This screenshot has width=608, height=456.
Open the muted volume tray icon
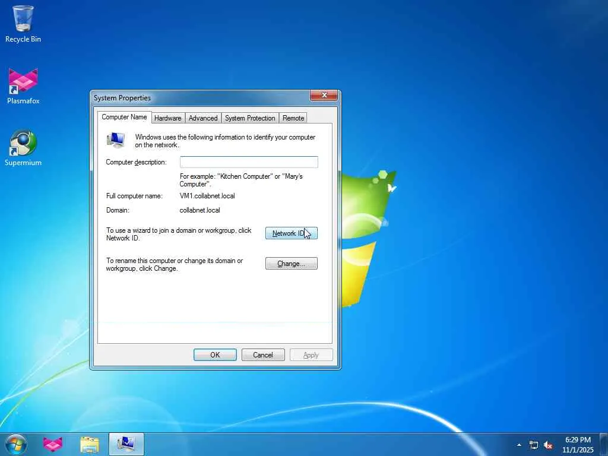point(548,445)
